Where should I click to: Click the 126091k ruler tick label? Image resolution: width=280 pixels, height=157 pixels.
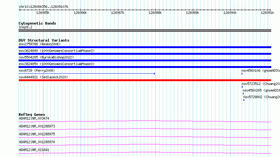267,13
